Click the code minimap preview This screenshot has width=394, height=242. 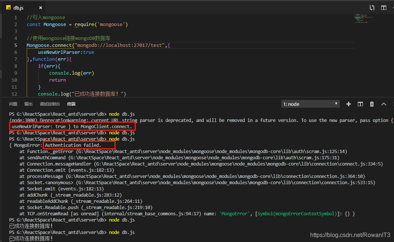click(364, 19)
